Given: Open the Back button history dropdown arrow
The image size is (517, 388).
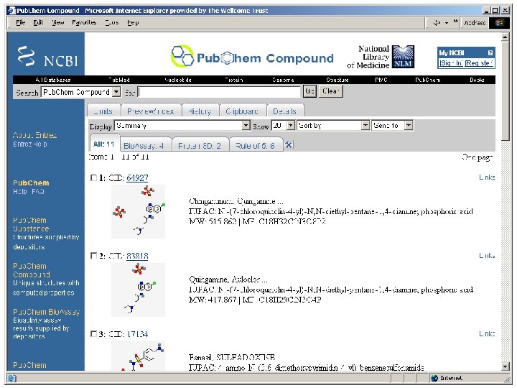Looking at the screenshot, I should (x=447, y=23).
